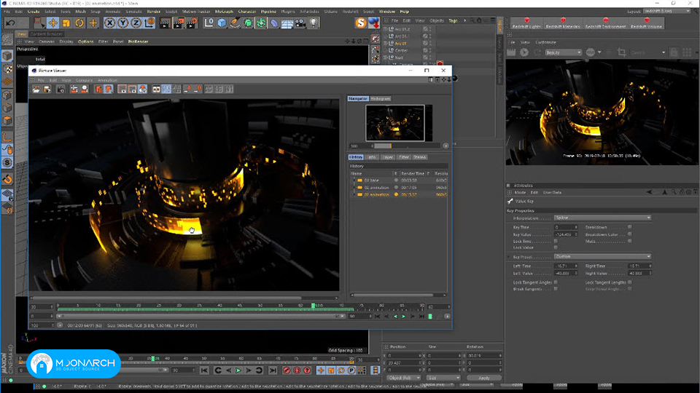The width and height of the screenshot is (700, 393).
Task: Click the Redshift Materials button
Action: click(563, 23)
